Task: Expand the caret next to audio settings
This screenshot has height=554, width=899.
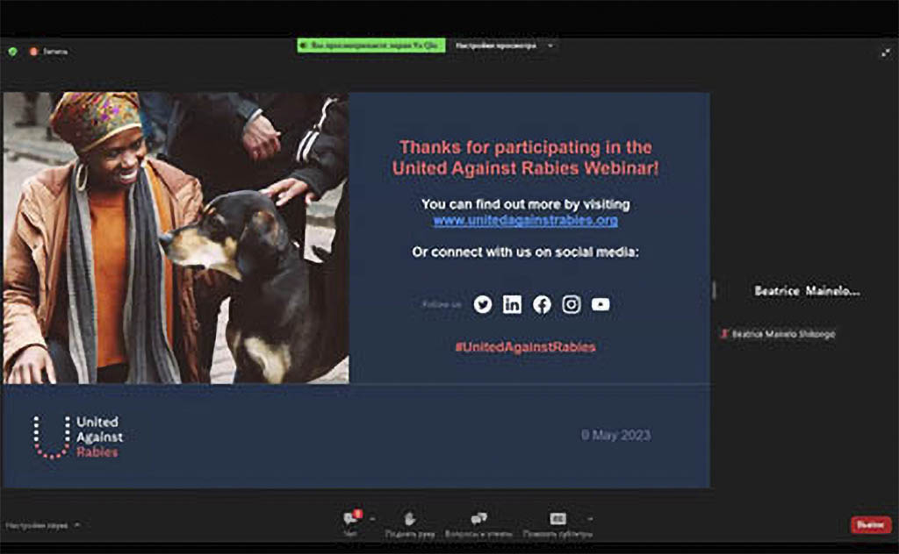Action: [77, 524]
